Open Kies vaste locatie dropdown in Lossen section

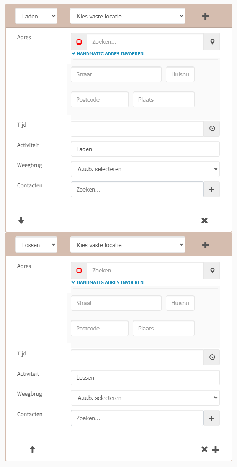click(x=127, y=245)
